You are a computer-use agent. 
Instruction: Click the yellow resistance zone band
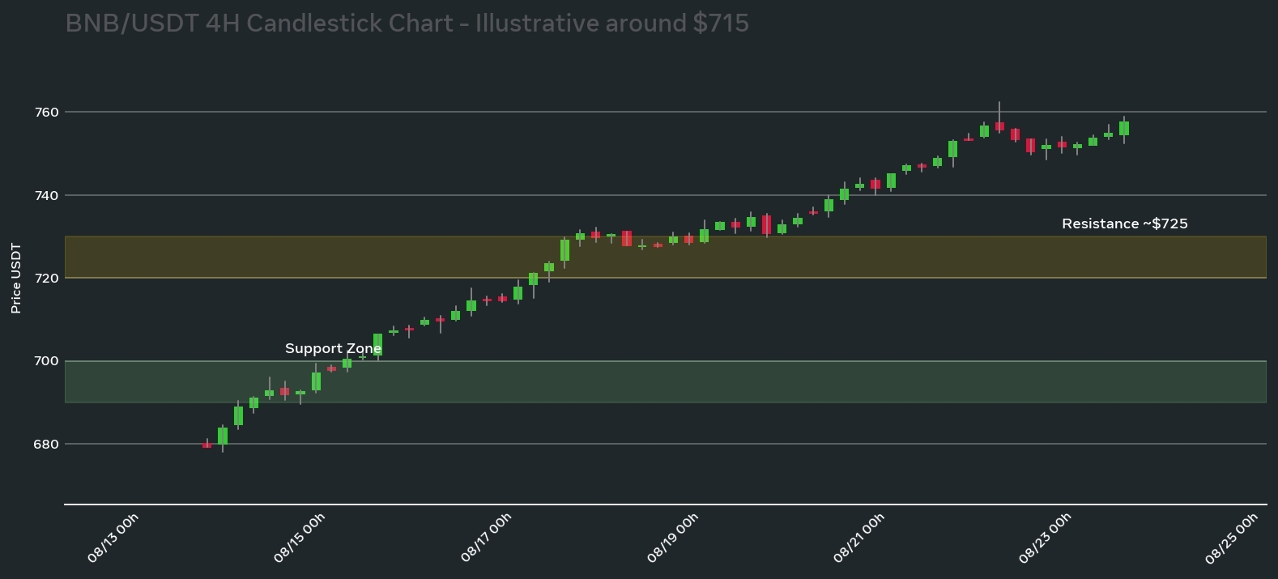[x=666, y=257]
